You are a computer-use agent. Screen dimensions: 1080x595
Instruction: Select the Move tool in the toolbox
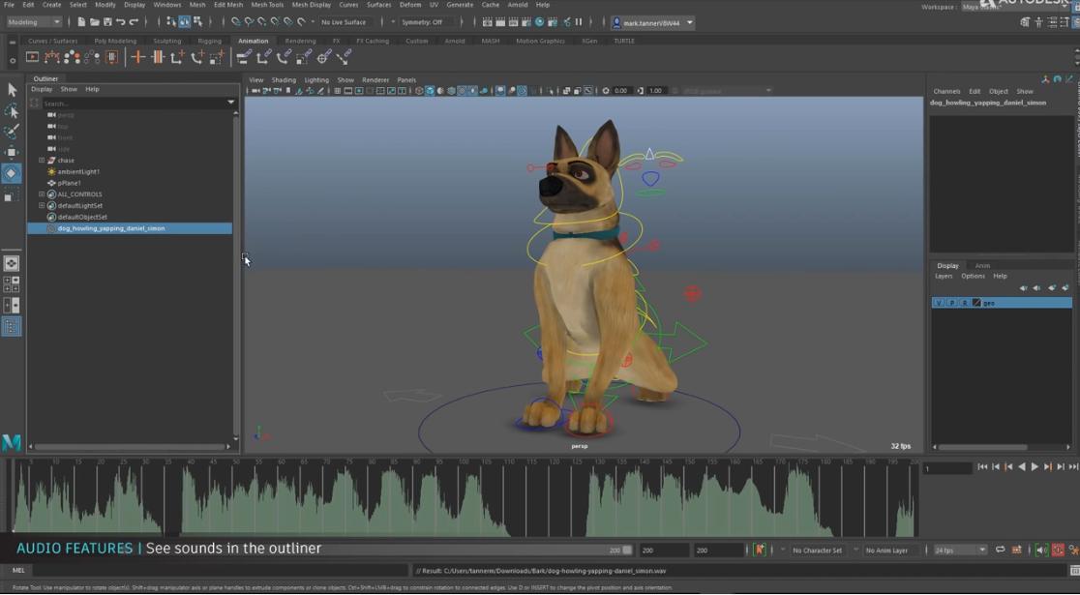click(12, 152)
